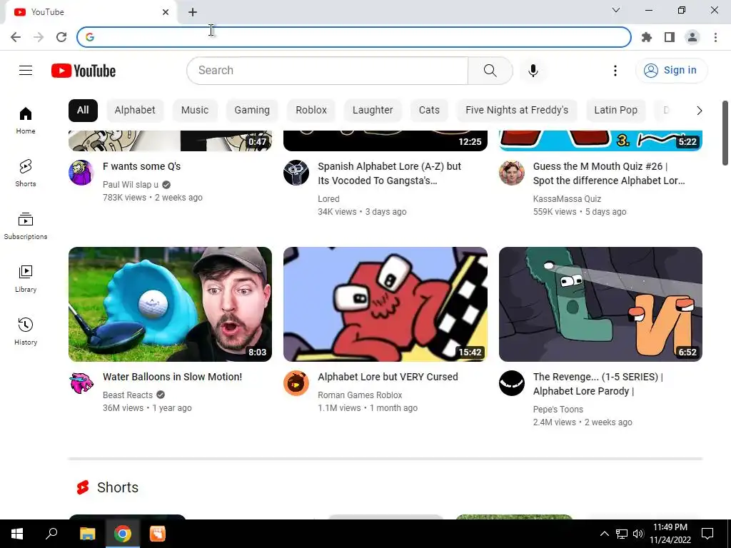This screenshot has height=548, width=731.
Task: Click Chrome icon in taskbar
Action: (x=123, y=534)
